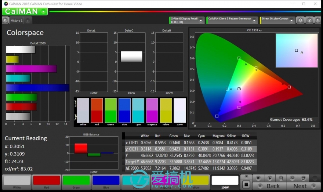Click the 100W column header in table

tap(245, 136)
